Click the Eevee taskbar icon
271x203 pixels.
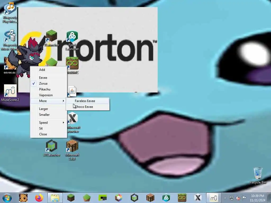coord(23,198)
